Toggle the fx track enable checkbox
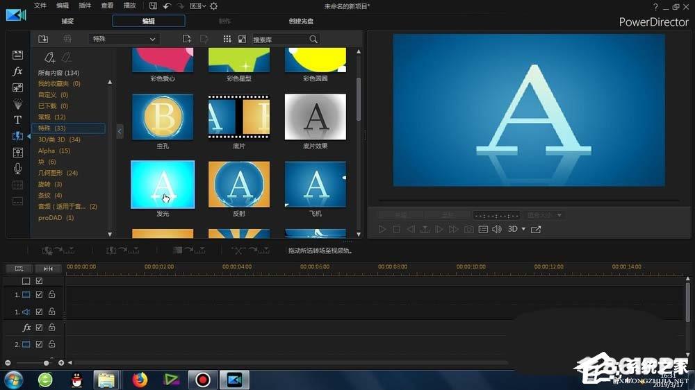Viewport: 695px width, 390px height. click(x=39, y=328)
